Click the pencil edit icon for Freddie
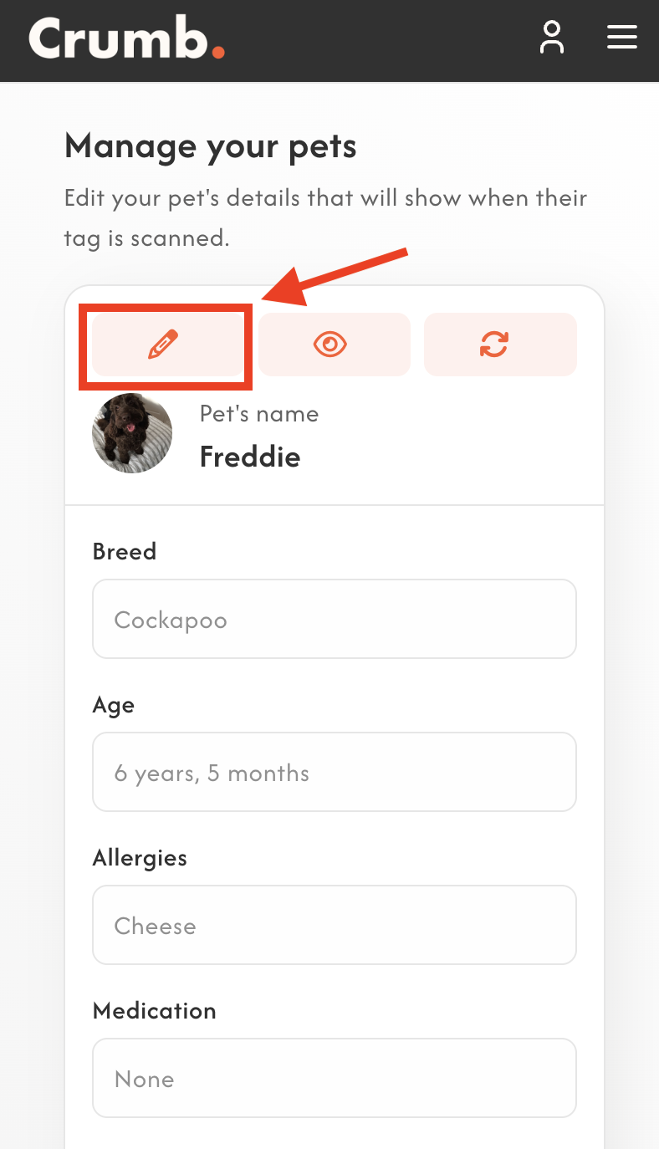This screenshot has width=659, height=1149. click(165, 345)
